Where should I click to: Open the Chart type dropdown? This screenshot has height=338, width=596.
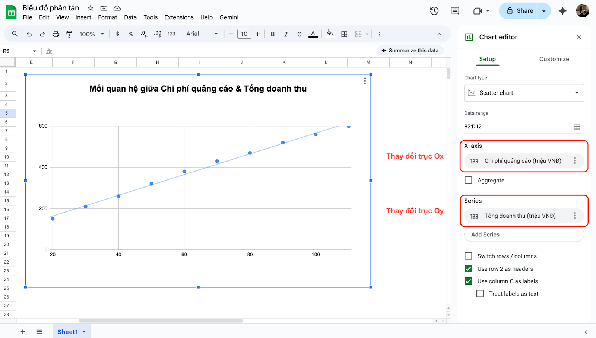click(x=524, y=93)
